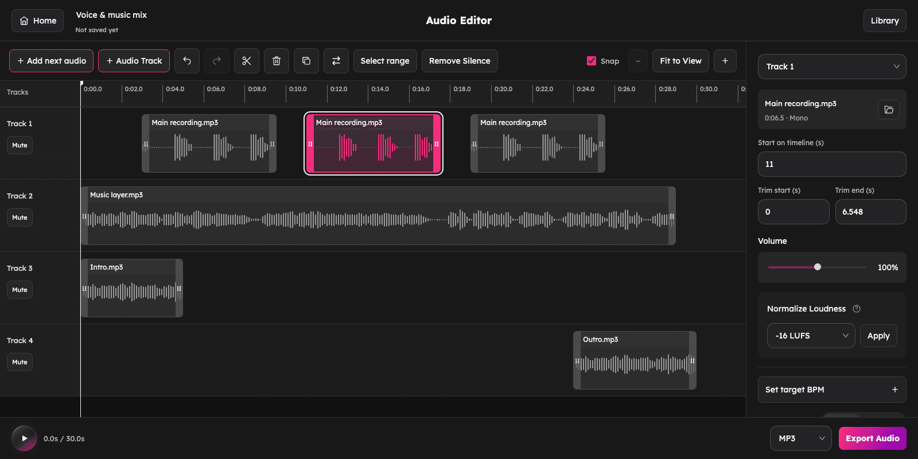Click Select range button
Viewport: 918px width, 459px height.
pos(385,61)
